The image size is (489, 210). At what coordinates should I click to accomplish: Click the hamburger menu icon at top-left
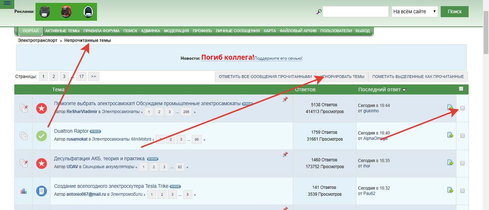(7, 3)
